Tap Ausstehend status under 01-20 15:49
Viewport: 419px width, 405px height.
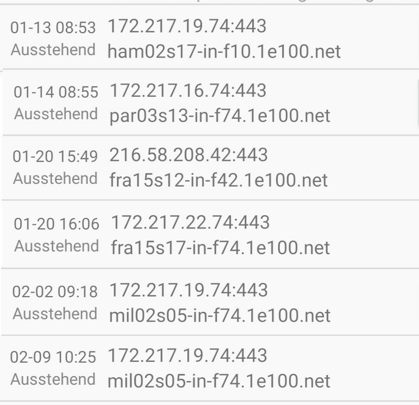pos(55,178)
